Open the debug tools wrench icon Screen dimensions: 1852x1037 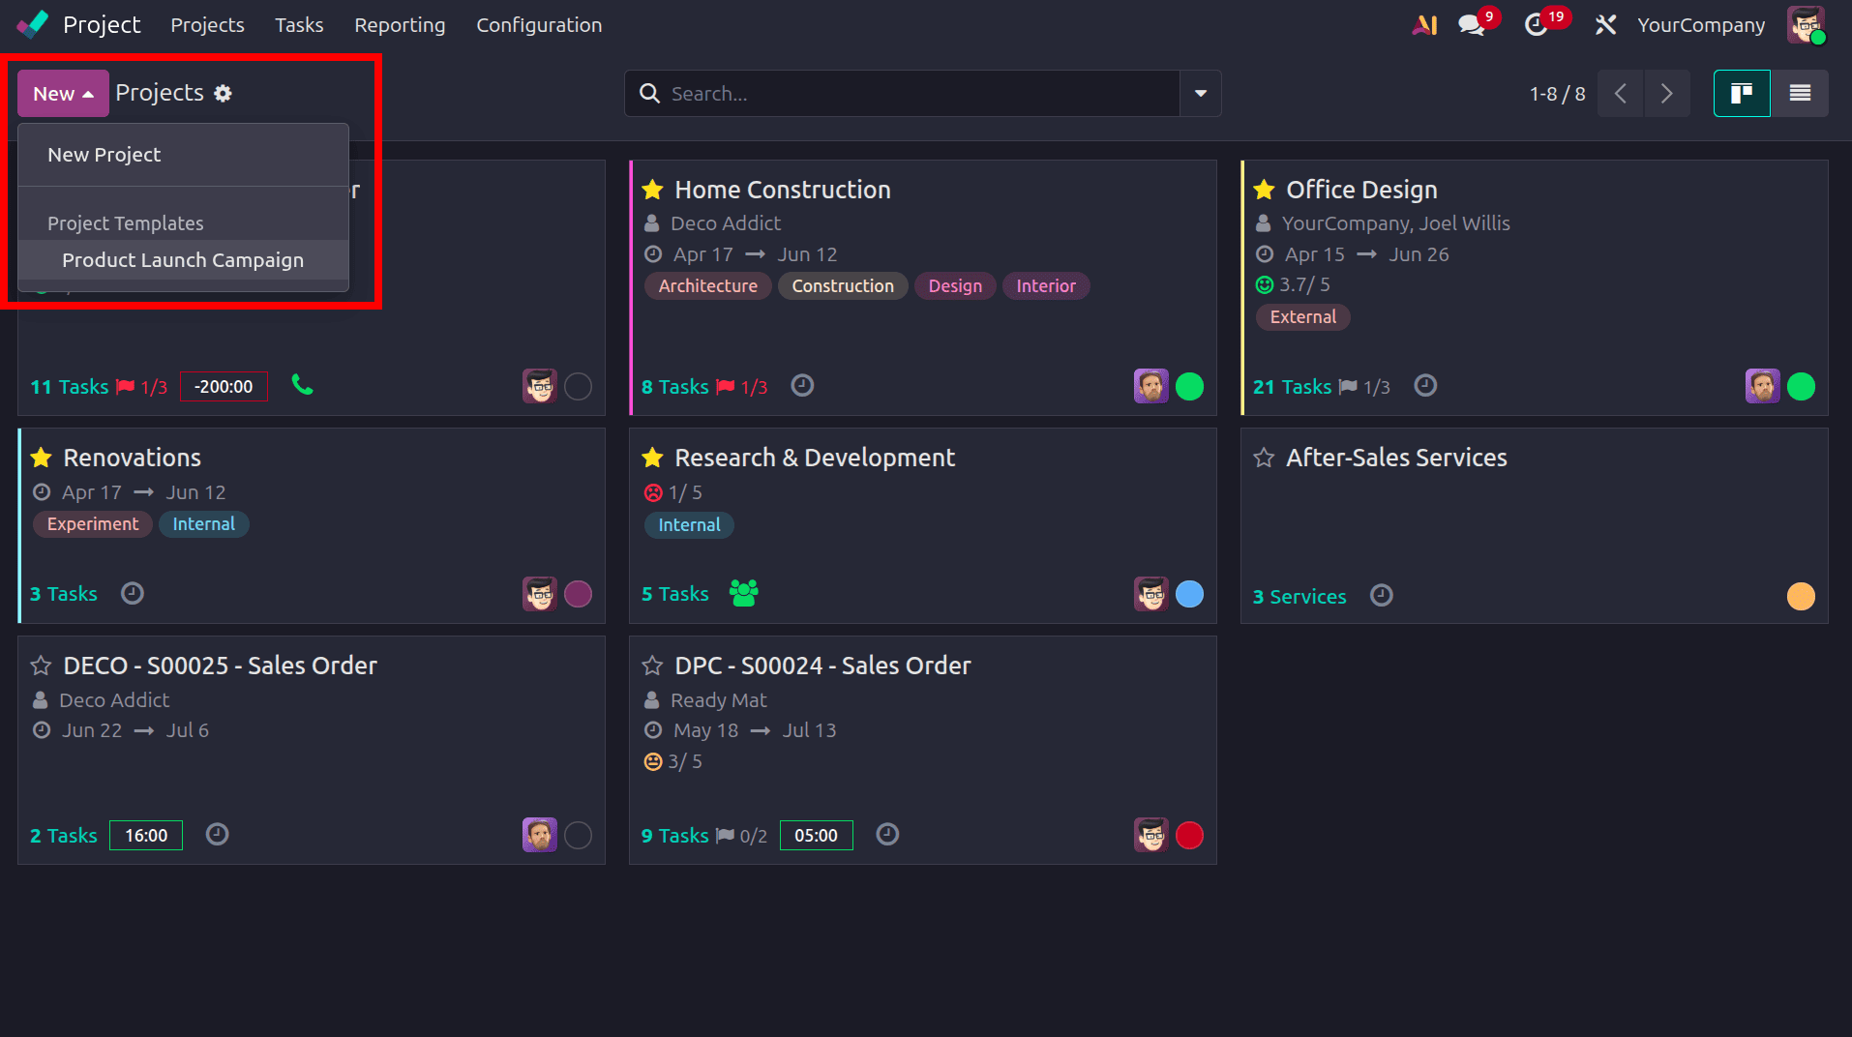pyautogui.click(x=1605, y=25)
